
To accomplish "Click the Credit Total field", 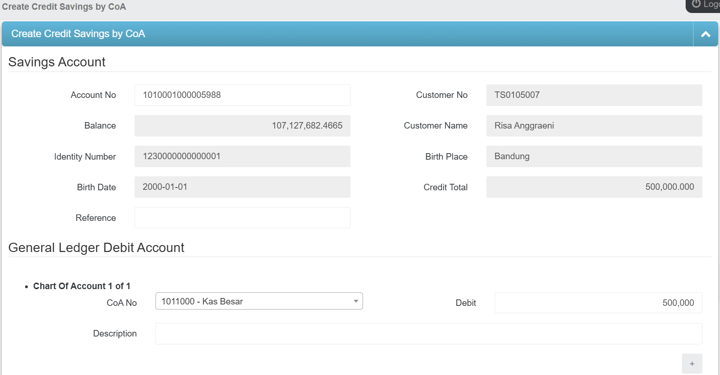I will tap(594, 187).
